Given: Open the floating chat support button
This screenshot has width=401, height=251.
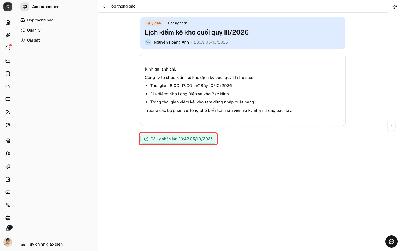Looking at the screenshot, I should point(392,242).
